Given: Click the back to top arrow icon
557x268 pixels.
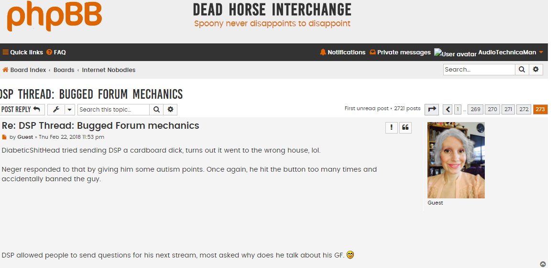Looking at the screenshot, I should (543, 264).
